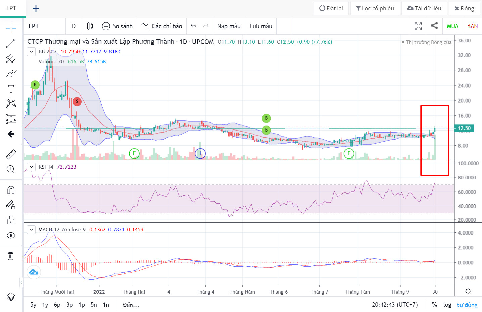Select the trend line drawing tool

point(11,44)
